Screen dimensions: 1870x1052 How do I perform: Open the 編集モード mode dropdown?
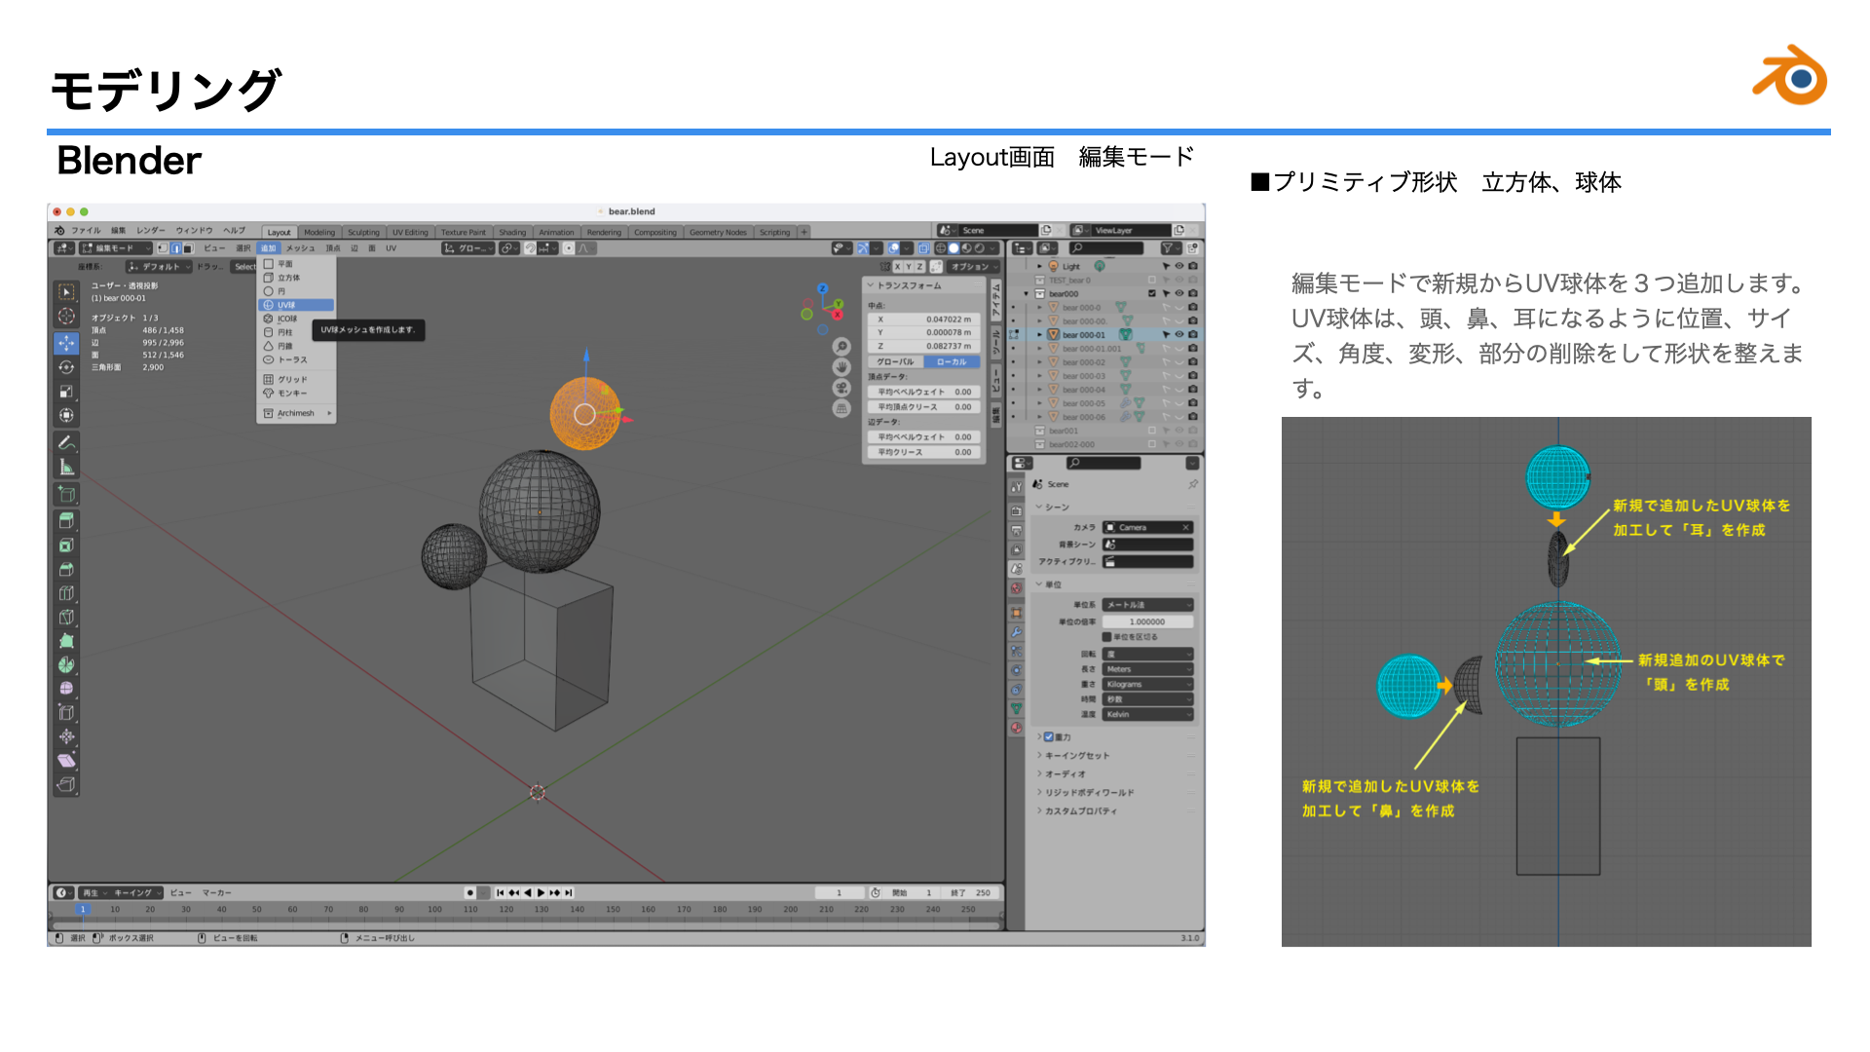click(116, 248)
